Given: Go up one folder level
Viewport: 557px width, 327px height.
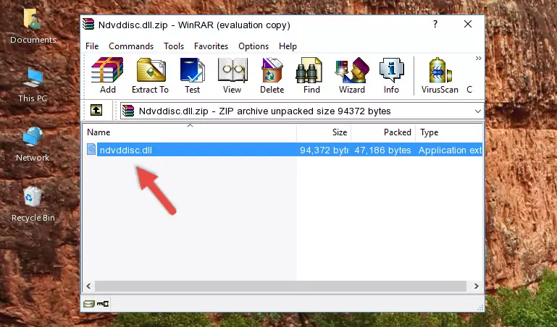Looking at the screenshot, I should click(96, 110).
